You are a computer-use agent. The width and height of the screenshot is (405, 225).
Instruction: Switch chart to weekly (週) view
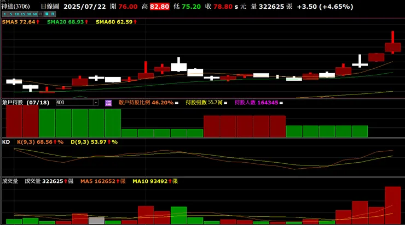[x=47, y=14]
